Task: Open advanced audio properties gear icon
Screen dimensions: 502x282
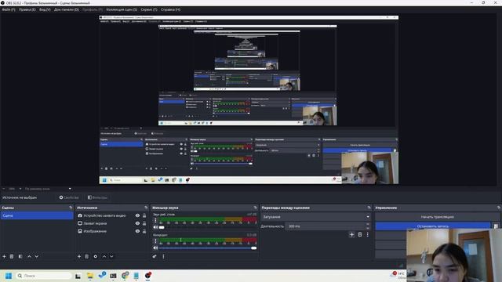Action: tap(155, 256)
